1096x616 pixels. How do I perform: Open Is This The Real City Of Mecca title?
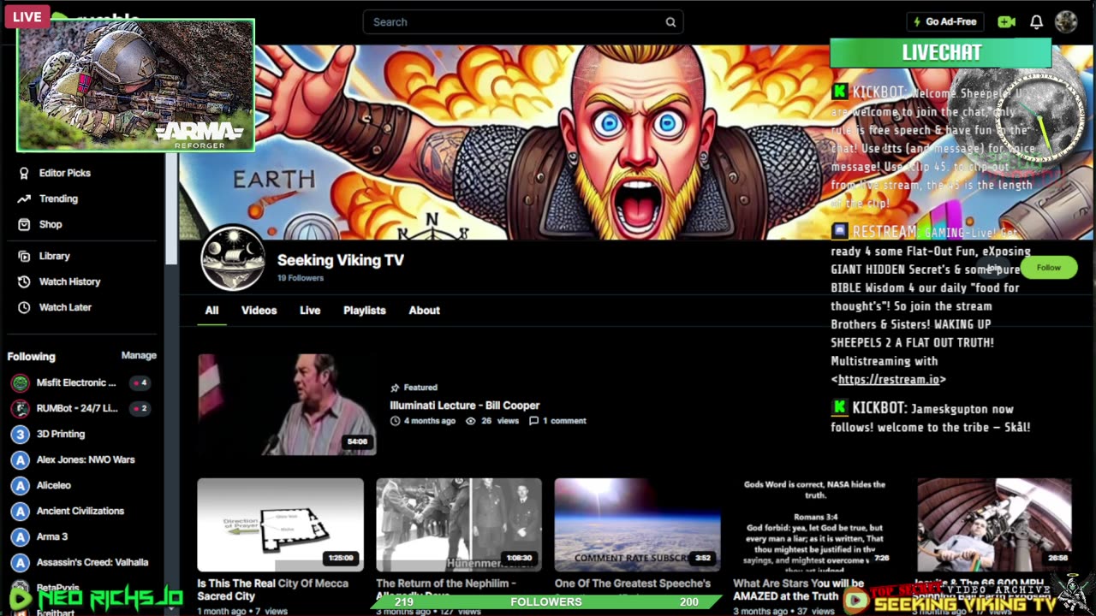(x=273, y=589)
